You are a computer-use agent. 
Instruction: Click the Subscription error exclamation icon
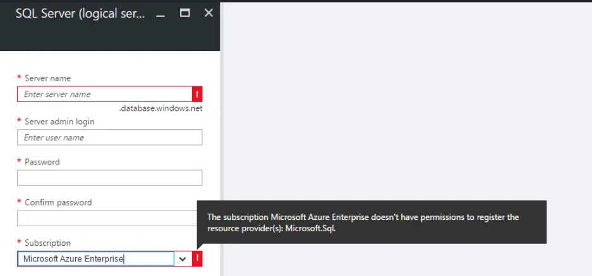197,259
